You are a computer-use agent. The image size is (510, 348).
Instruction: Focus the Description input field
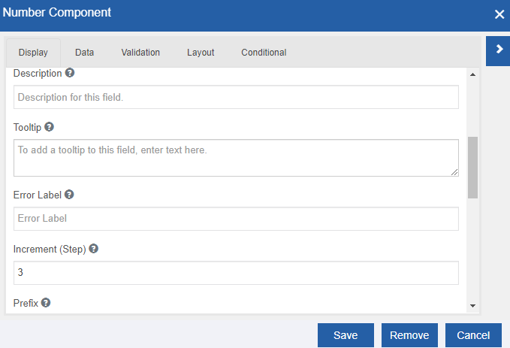point(236,97)
